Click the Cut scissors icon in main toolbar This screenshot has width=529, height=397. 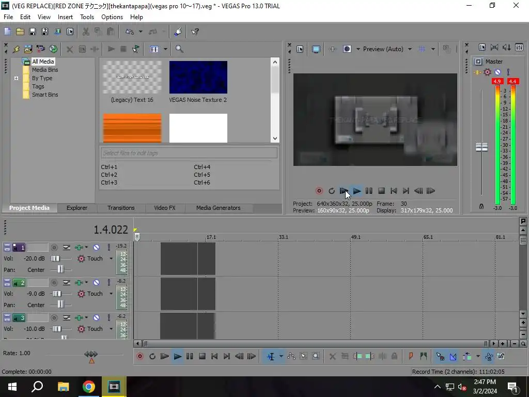pyautogui.click(x=86, y=32)
